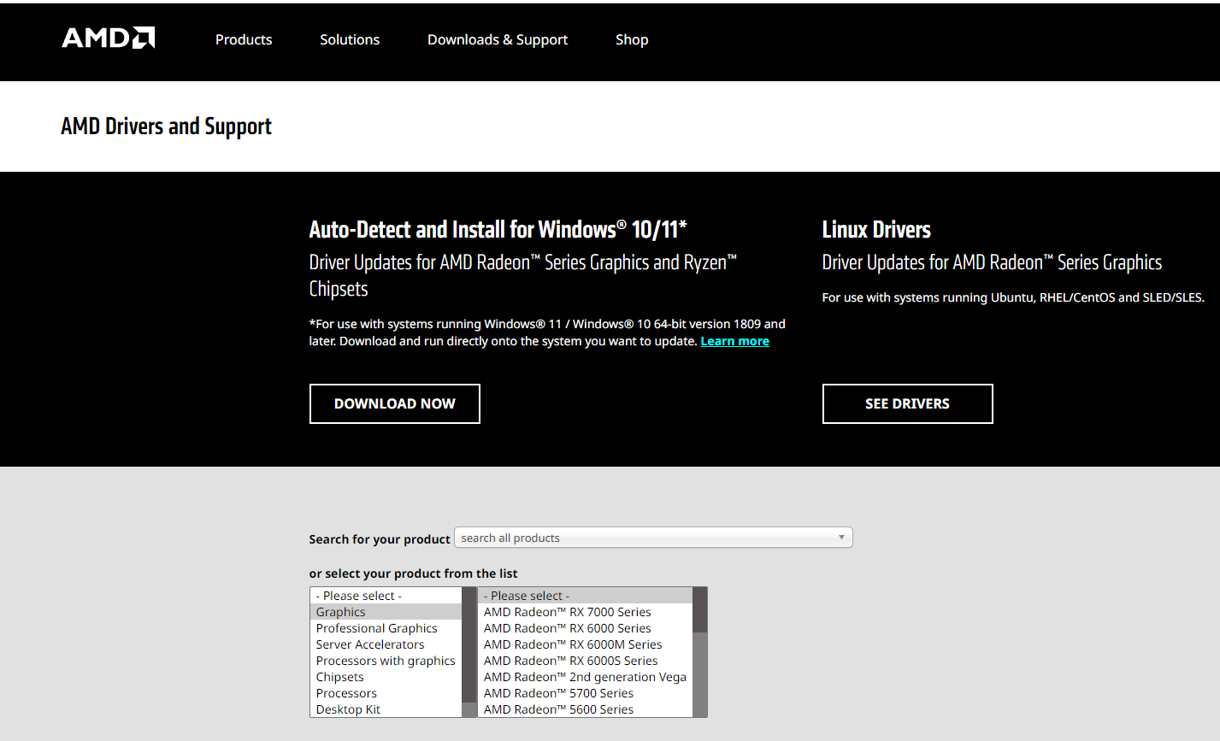Screen dimensions: 1220x741
Task: Choose AMD Radeon RX 7000 Series
Action: pyautogui.click(x=585, y=612)
